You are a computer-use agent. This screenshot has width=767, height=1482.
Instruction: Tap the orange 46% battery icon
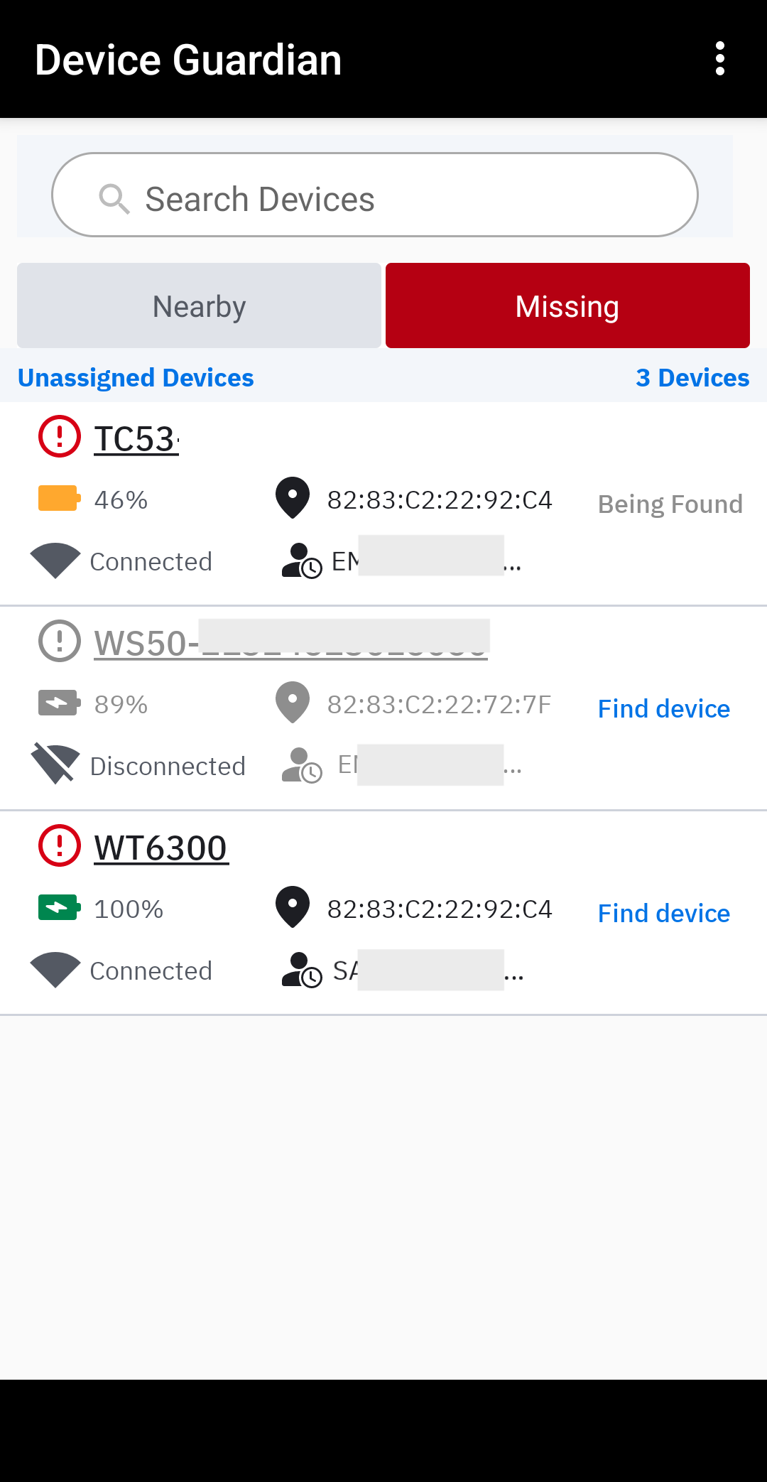pyautogui.click(x=59, y=499)
